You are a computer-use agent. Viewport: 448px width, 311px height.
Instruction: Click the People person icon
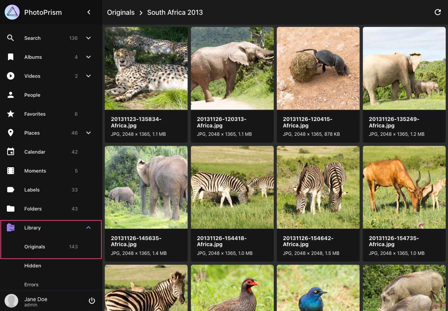click(11, 95)
